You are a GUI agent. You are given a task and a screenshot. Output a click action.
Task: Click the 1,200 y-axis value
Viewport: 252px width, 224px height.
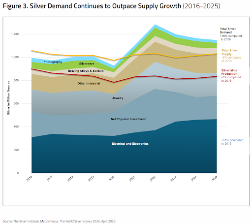click(15, 34)
